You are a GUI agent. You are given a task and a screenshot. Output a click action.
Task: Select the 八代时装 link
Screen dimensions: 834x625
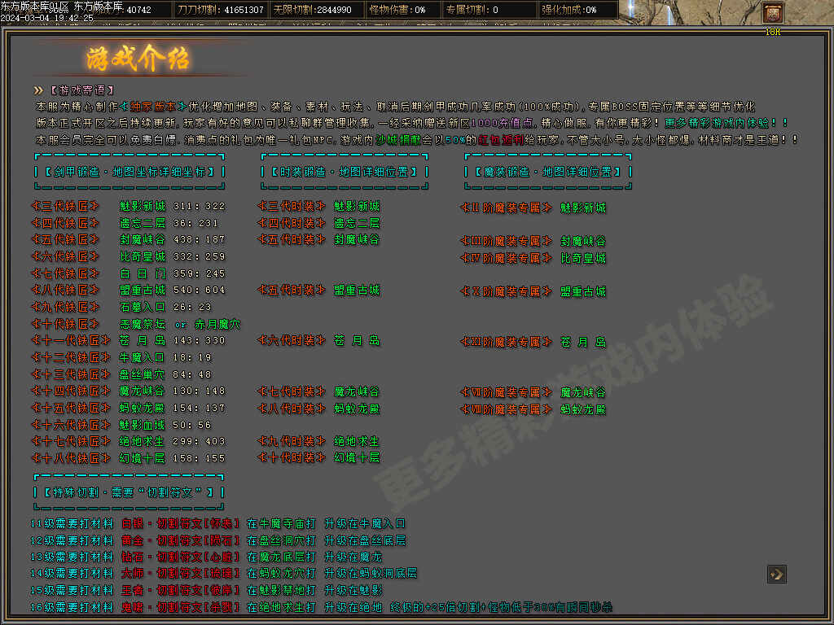pyautogui.click(x=291, y=409)
